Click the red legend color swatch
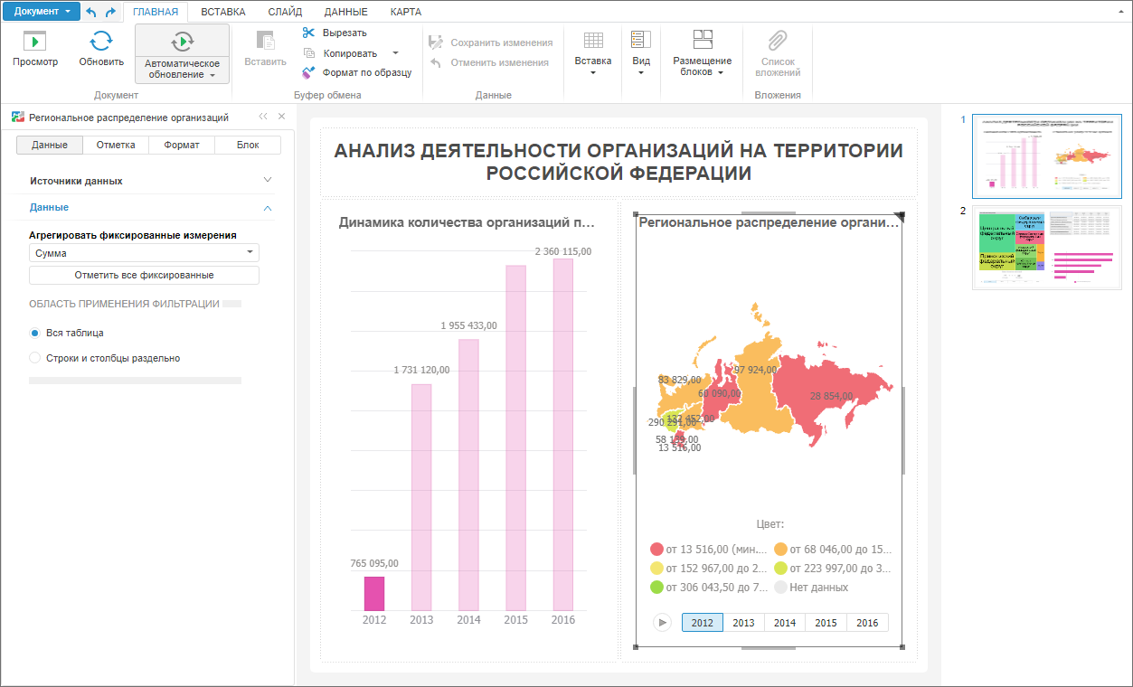 [x=657, y=549]
